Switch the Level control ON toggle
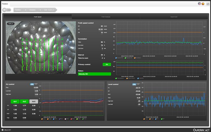The image size is (211, 132). 136,84
